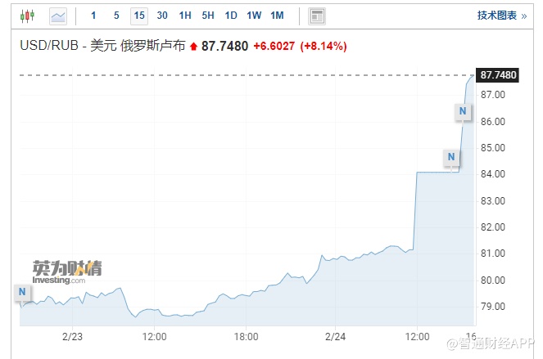Screen dimensions: 543x359
Task: Open the 技术图表 link
Action: click(x=500, y=16)
